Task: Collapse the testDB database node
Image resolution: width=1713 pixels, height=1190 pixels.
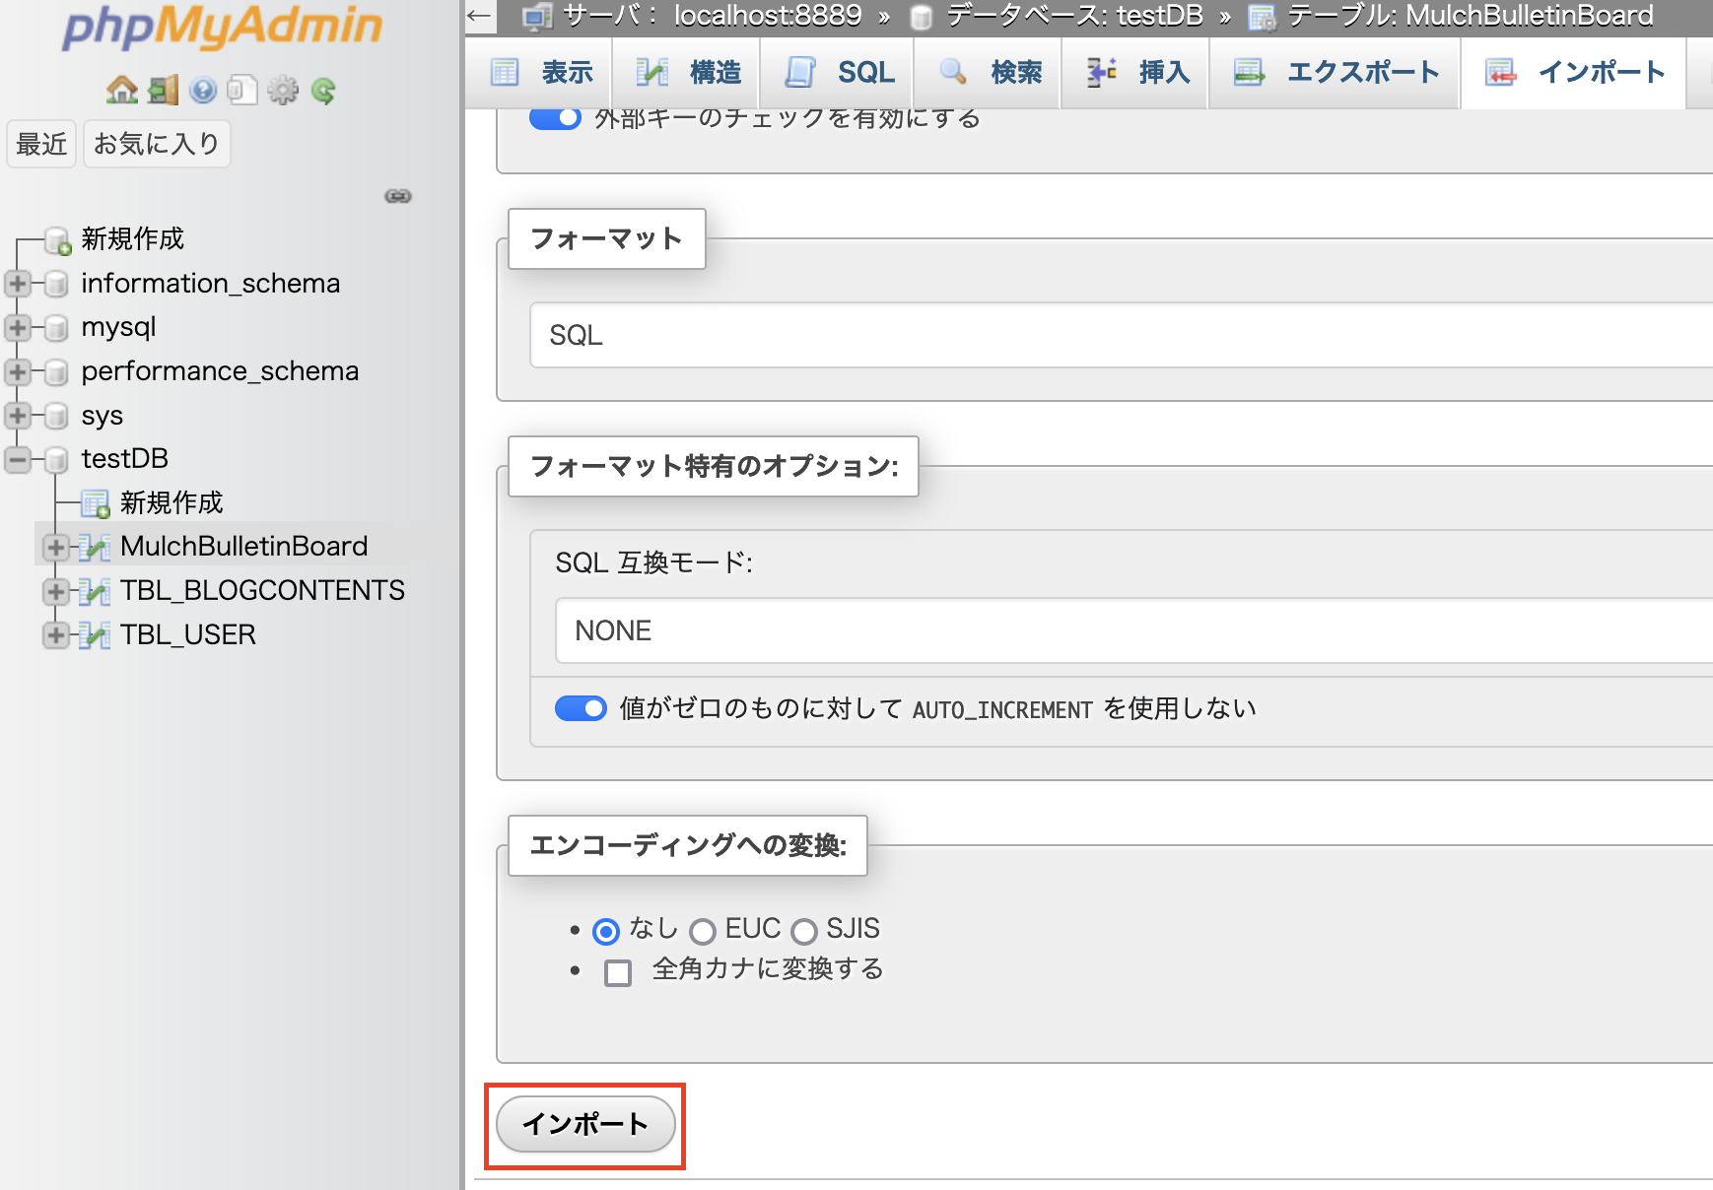Action: pos(17,458)
